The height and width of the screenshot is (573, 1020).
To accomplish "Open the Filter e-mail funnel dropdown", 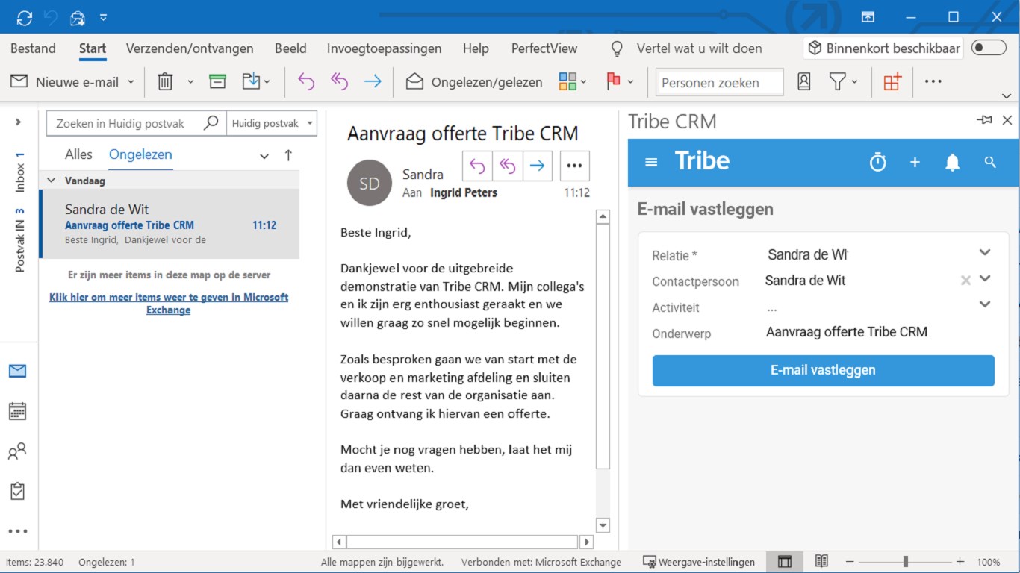I will 844,82.
